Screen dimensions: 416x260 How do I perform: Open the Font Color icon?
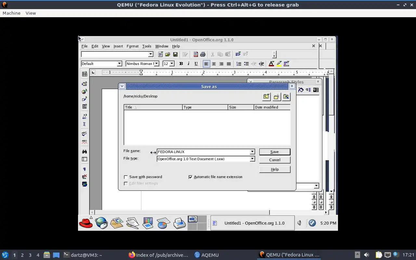tap(271, 64)
